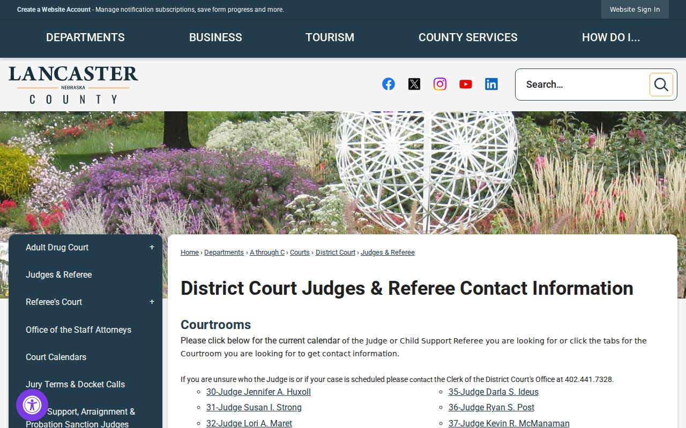Open the accessibility options widget
Viewport: 686px width, 428px height.
(32, 405)
